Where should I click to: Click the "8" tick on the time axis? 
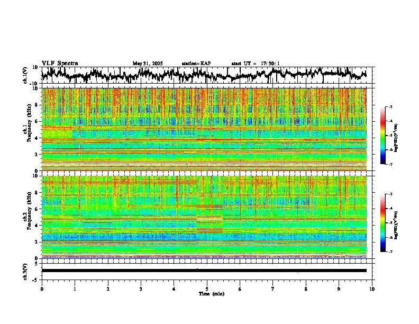coord(306,289)
